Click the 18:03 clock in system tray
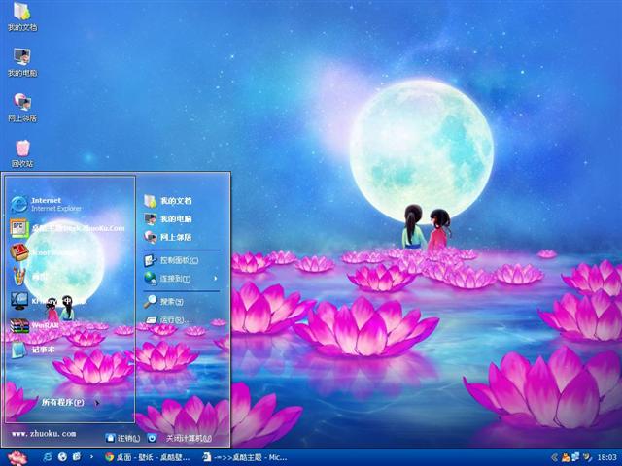The image size is (622, 466). pyautogui.click(x=606, y=457)
